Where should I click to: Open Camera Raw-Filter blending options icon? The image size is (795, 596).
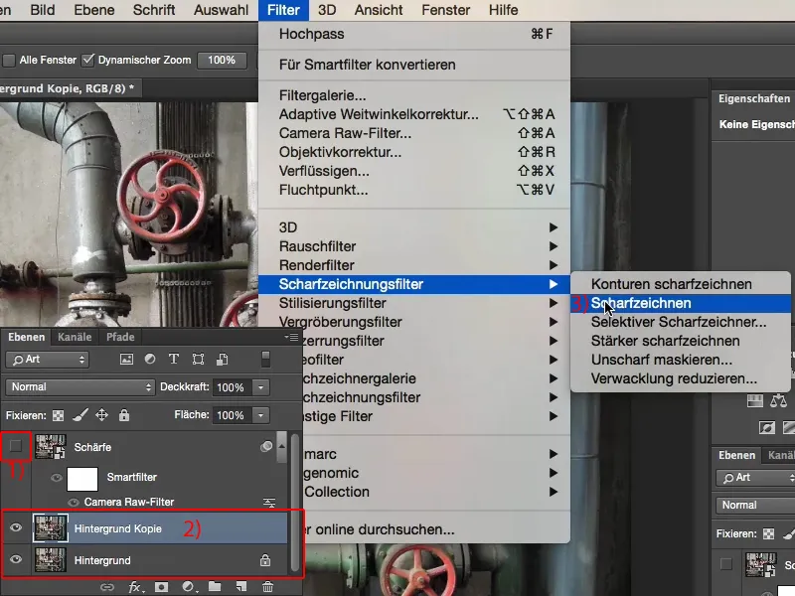[269, 503]
